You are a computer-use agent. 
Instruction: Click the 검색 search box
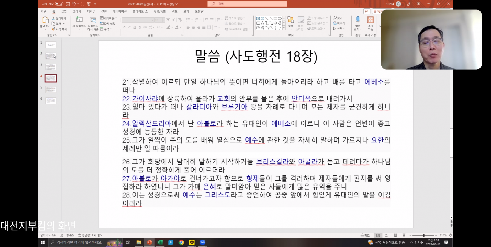(247, 4)
